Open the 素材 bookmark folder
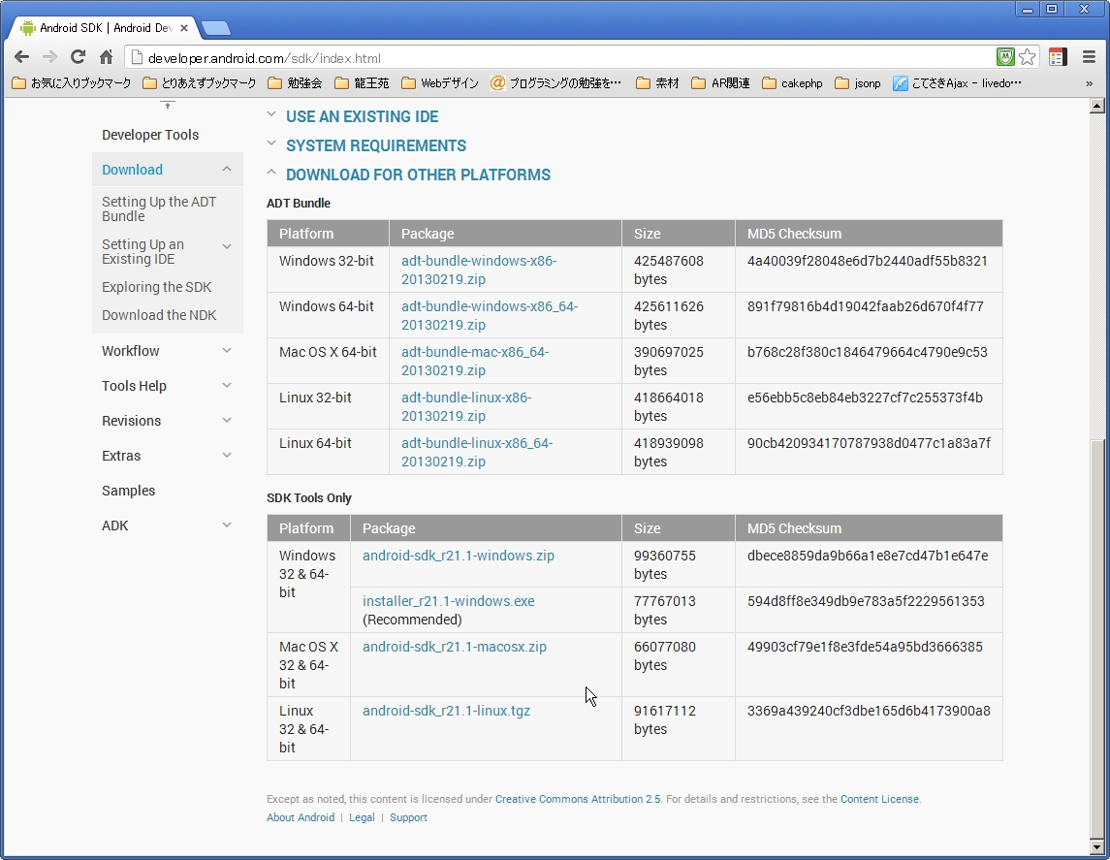The width and height of the screenshot is (1110, 860). [658, 83]
